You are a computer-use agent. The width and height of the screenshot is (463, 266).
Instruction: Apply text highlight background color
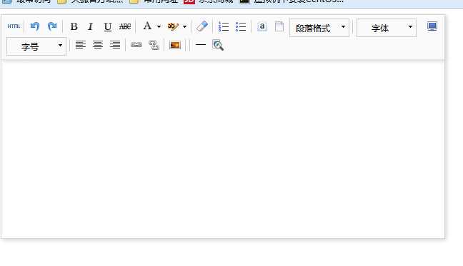(173, 26)
